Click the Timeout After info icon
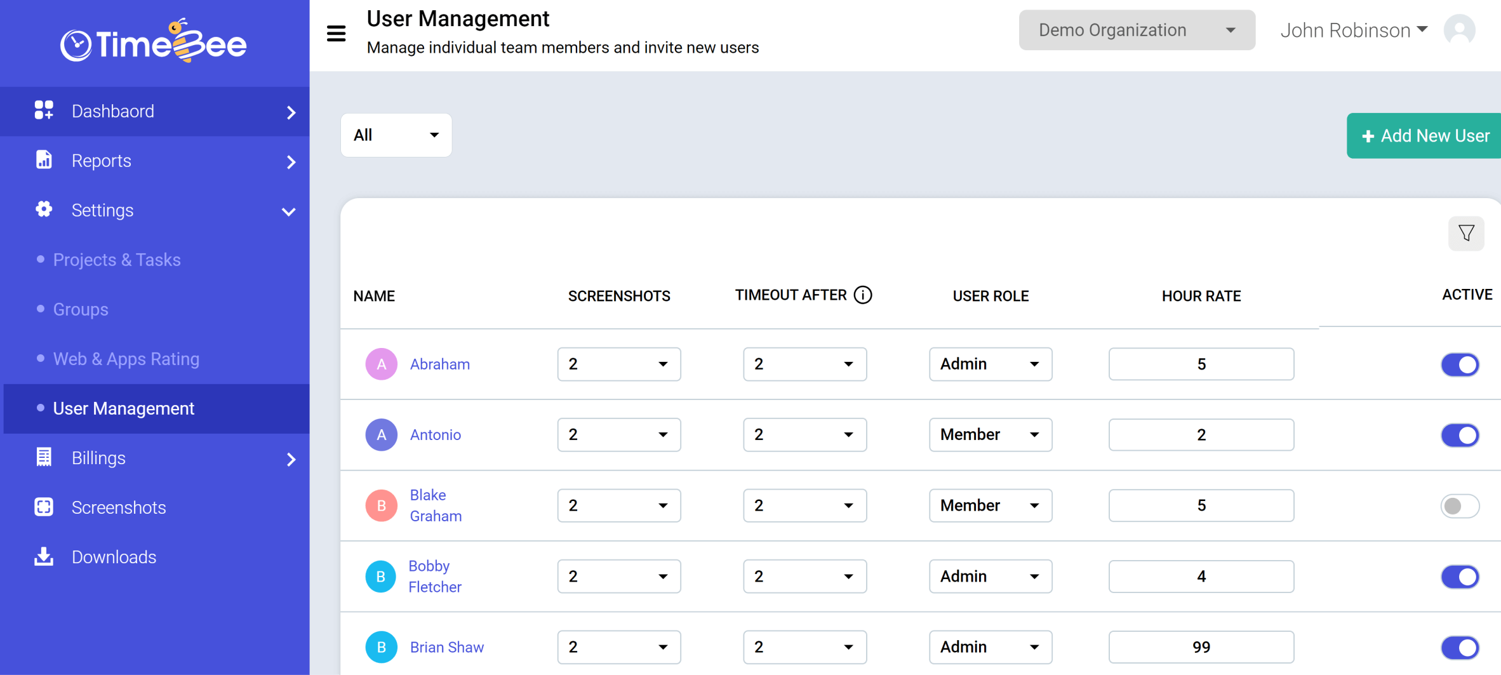Viewport: 1501px width, 675px height. tap(863, 295)
